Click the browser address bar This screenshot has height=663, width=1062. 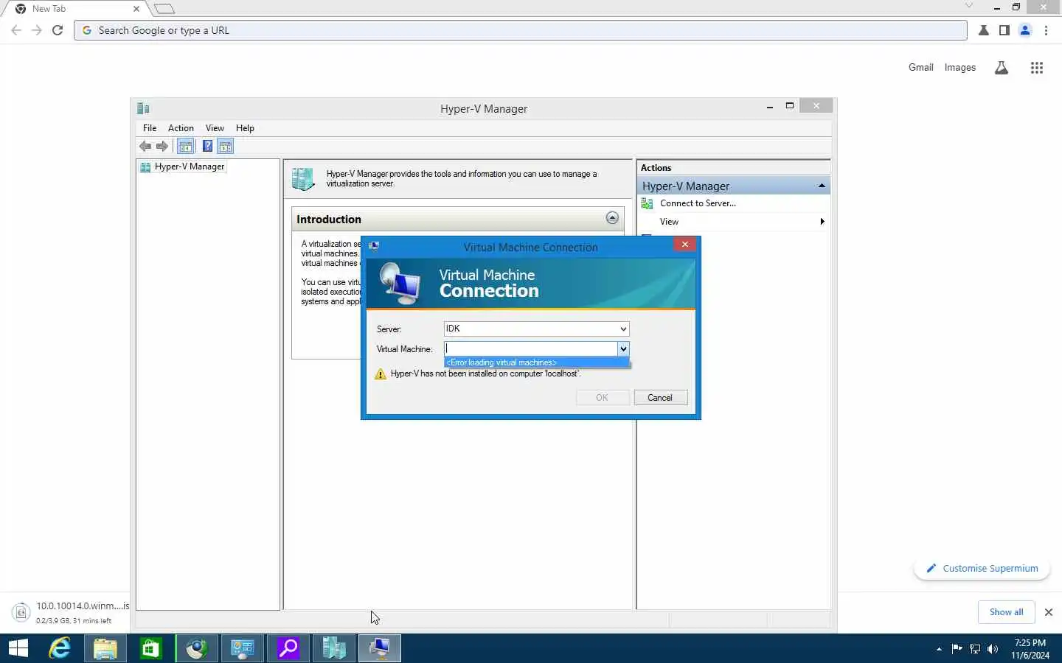point(521,30)
